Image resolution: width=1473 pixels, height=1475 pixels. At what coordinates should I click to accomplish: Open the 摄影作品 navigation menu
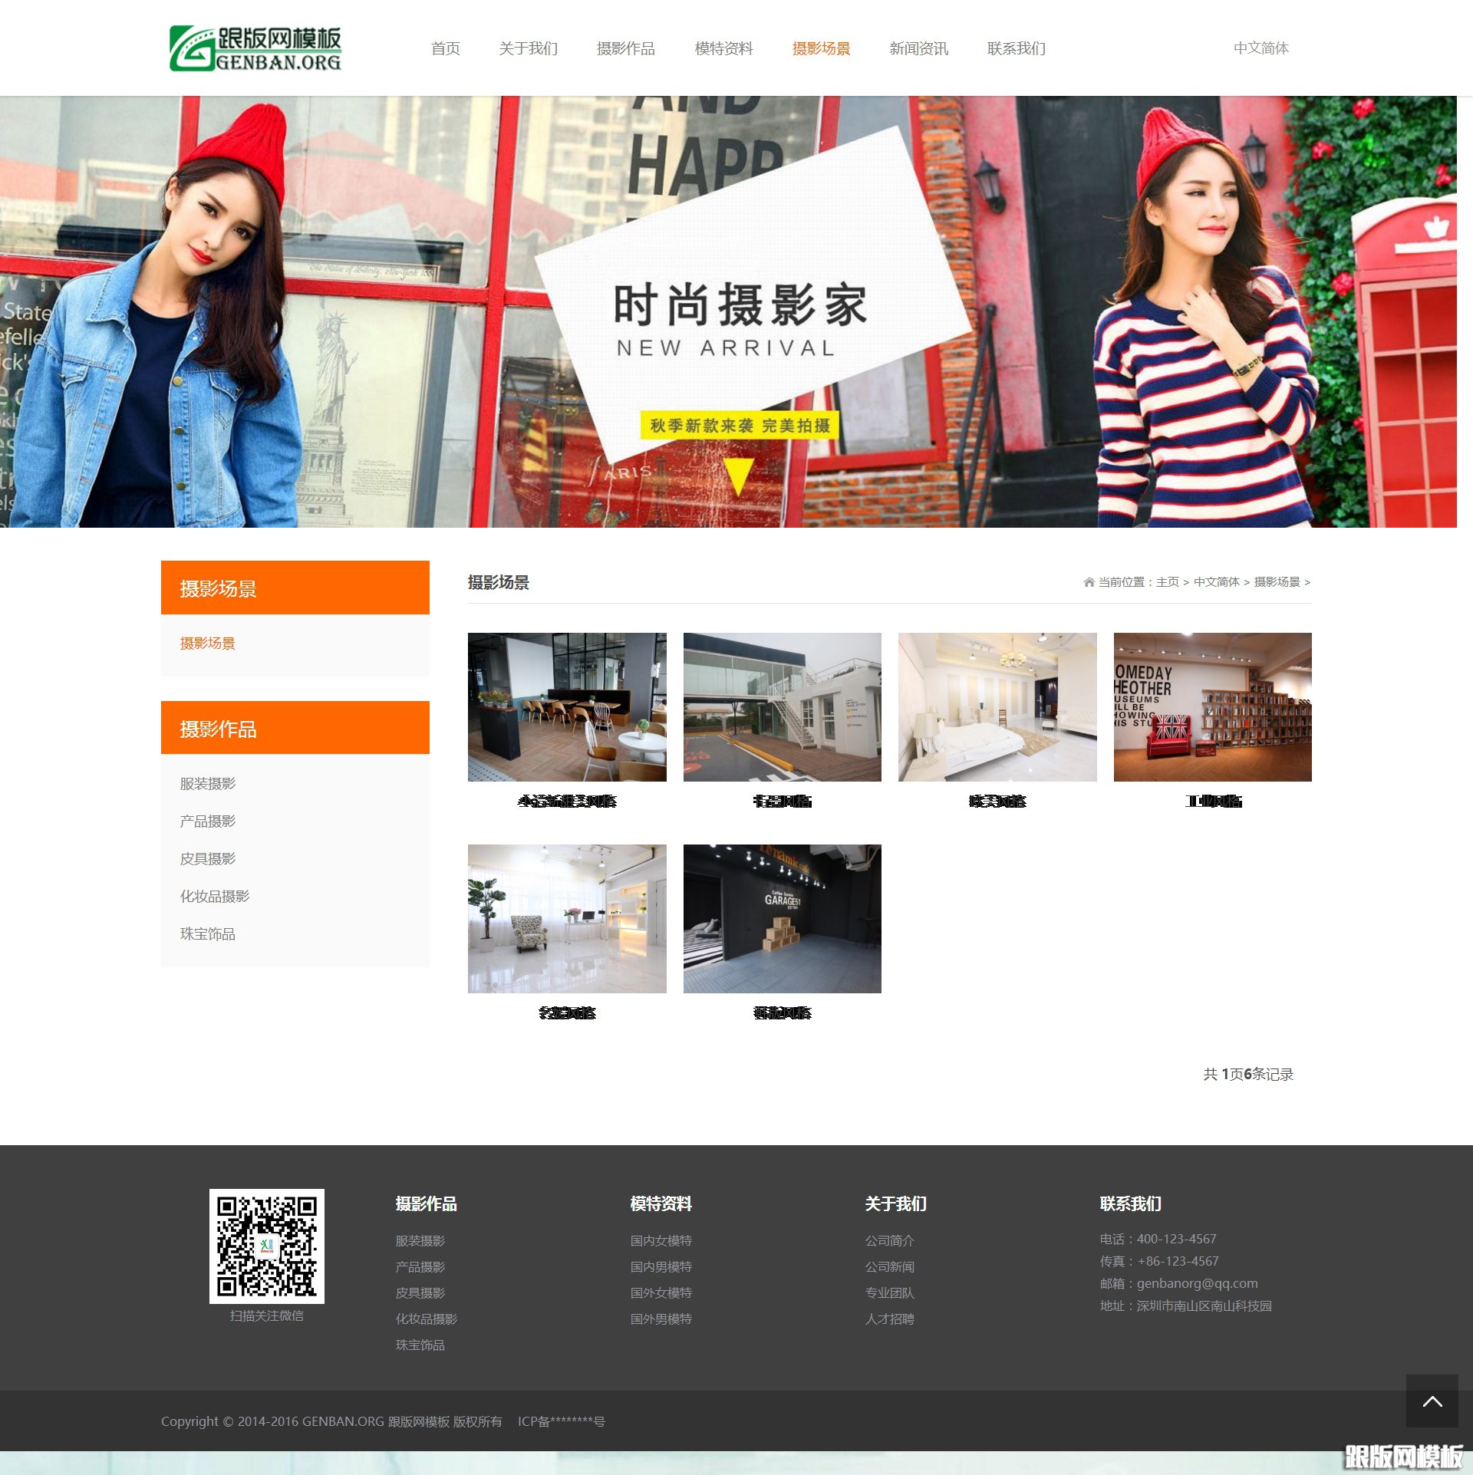coord(627,48)
